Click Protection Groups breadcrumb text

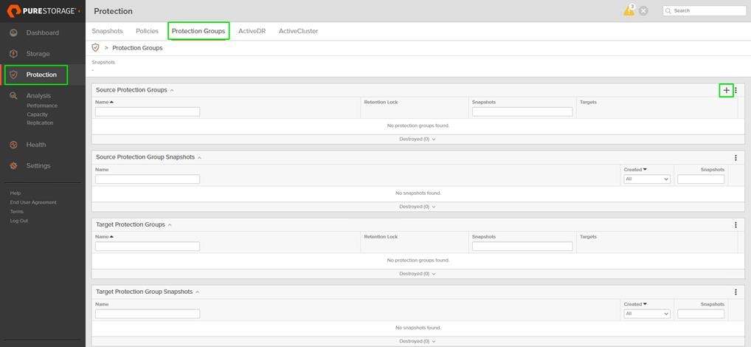[137, 48]
